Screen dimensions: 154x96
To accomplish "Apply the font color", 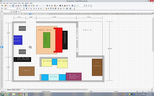I will pos(70,8).
